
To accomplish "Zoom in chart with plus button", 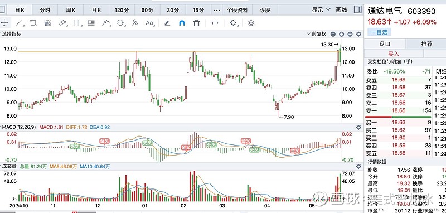I will 341,34.
